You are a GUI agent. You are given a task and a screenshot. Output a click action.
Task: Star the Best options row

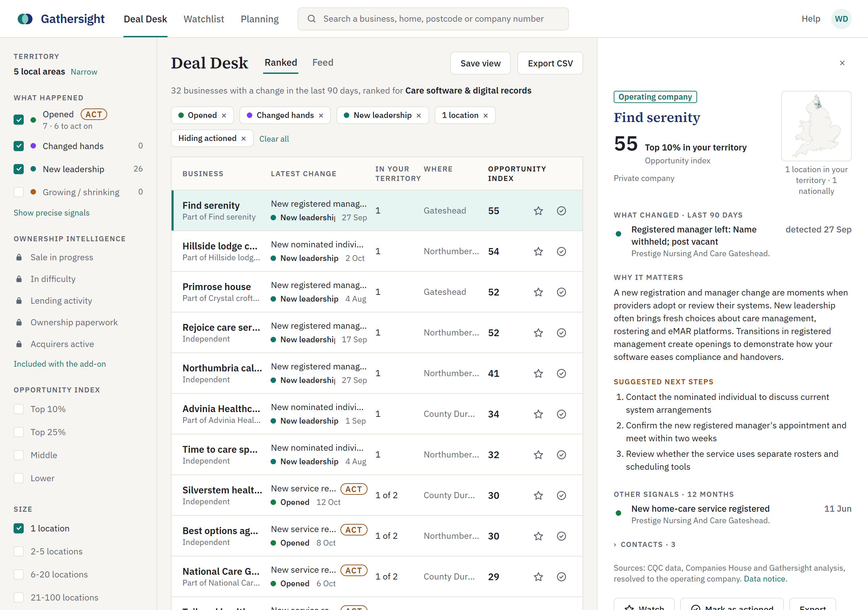click(538, 536)
